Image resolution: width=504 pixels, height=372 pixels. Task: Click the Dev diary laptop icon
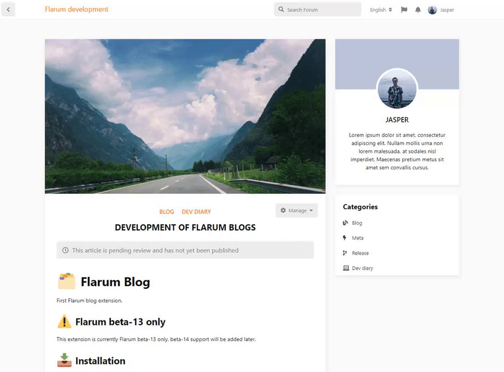tap(346, 268)
